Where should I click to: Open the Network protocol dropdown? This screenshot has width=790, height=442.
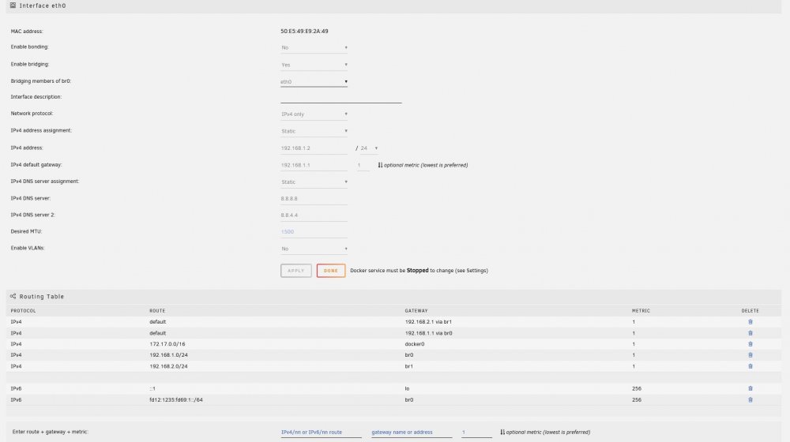coord(314,114)
